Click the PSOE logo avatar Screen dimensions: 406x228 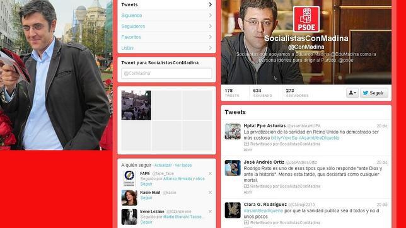(306, 19)
